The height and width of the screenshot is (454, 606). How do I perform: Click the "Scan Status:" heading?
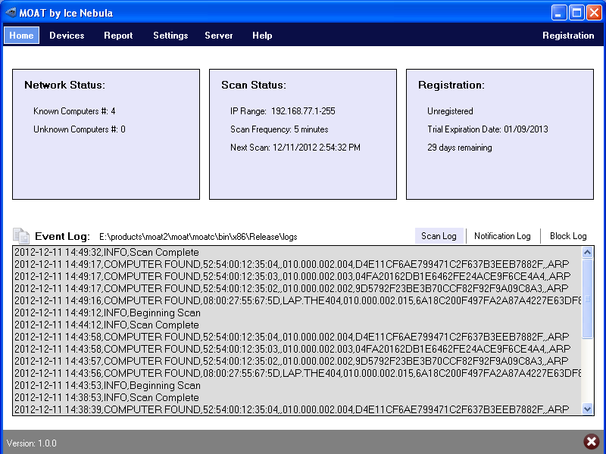(x=254, y=85)
